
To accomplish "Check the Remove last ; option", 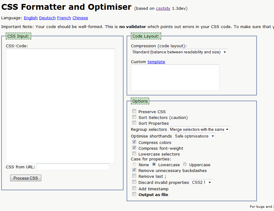I will (x=134, y=176).
